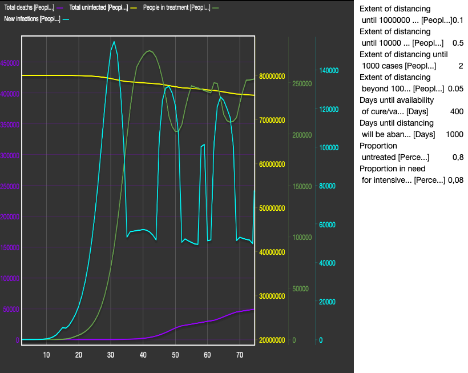Click the 300000 purple axis label
The image size is (468, 373).
click(10, 155)
